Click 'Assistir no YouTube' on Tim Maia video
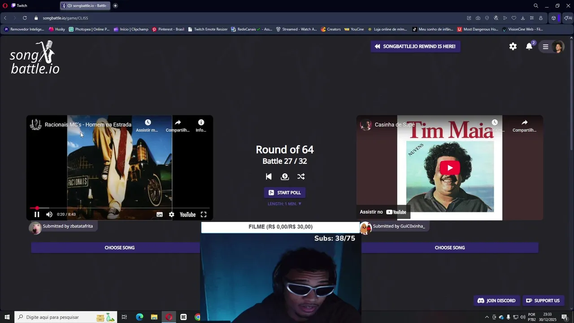 pos(383,212)
